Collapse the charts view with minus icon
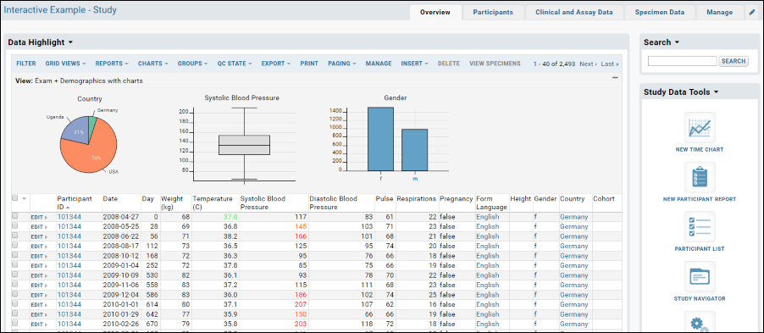Image resolution: width=764 pixels, height=333 pixels. coord(615,77)
